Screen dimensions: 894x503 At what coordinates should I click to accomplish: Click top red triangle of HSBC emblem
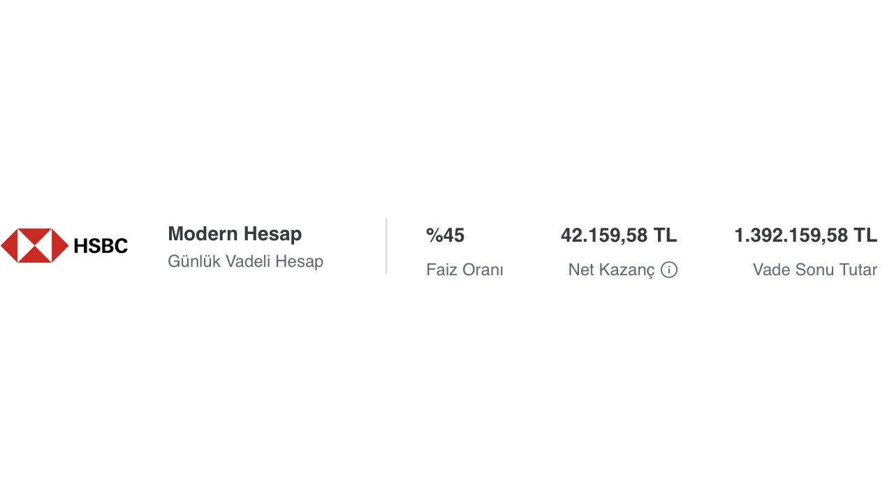click(34, 235)
